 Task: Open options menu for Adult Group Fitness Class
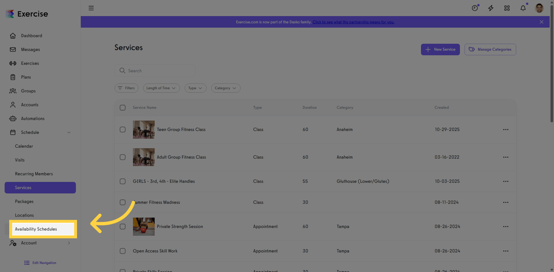[x=506, y=157]
